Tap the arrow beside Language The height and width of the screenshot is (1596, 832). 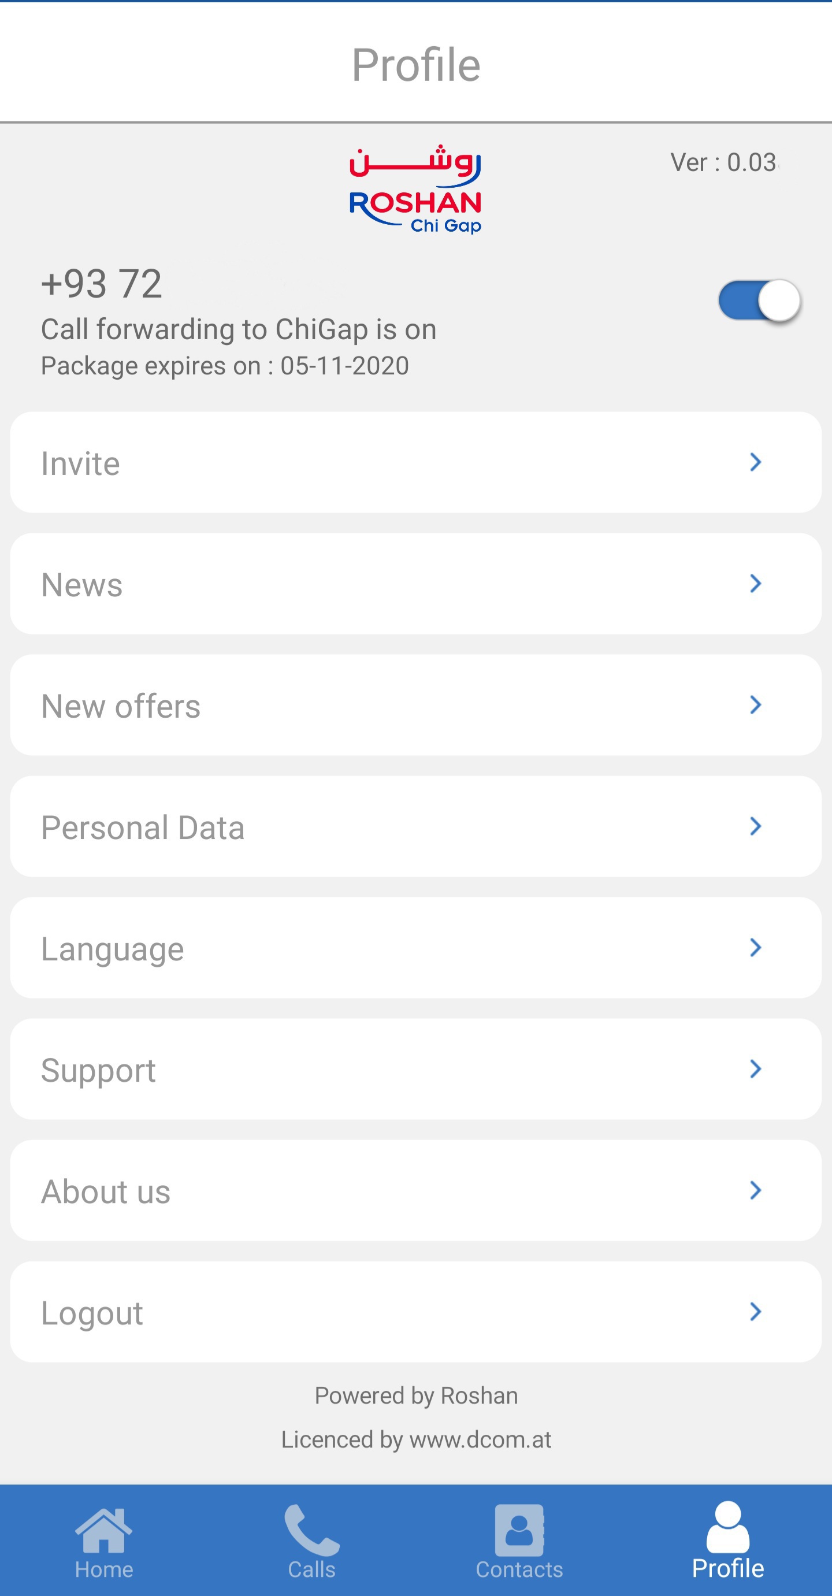pos(755,948)
